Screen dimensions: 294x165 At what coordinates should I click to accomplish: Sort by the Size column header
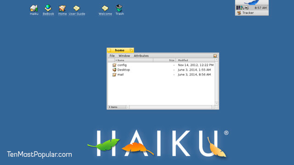click(x=164, y=60)
